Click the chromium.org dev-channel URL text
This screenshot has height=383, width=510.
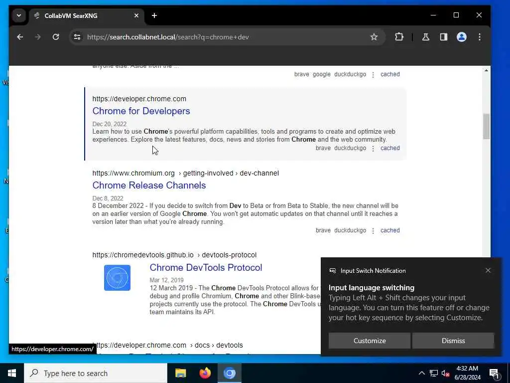tap(185, 173)
